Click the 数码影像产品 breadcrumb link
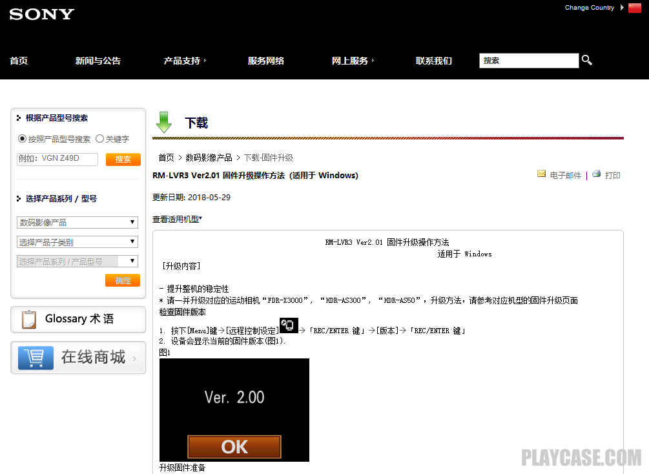 [209, 158]
